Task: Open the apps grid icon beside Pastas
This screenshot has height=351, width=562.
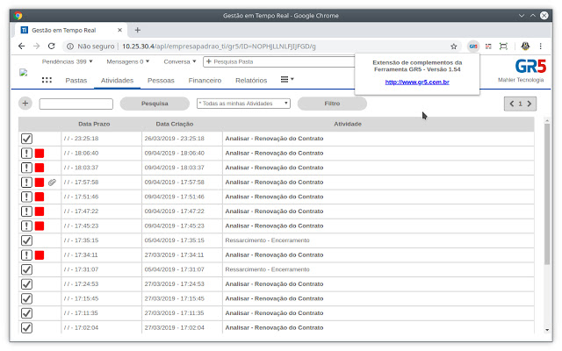Action: coord(47,80)
